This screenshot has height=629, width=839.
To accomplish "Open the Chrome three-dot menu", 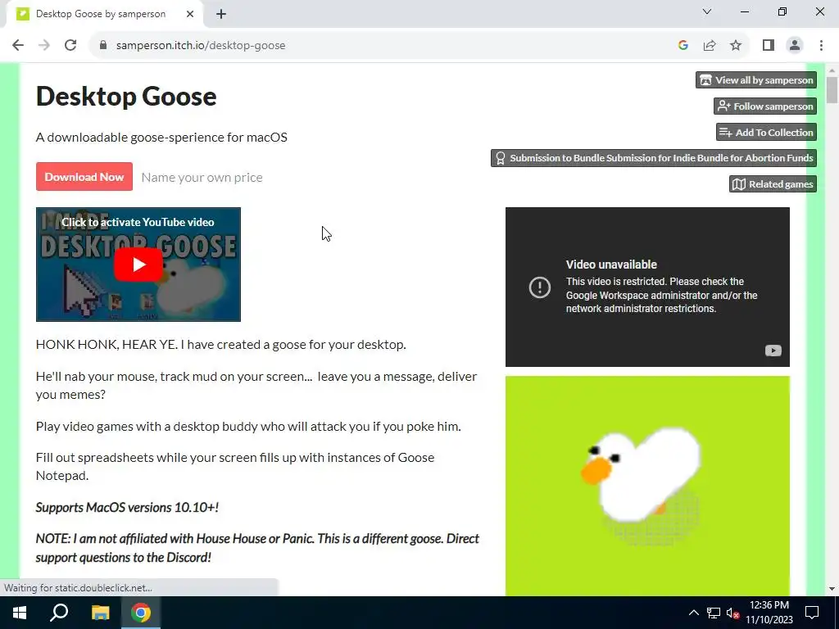I will click(821, 46).
